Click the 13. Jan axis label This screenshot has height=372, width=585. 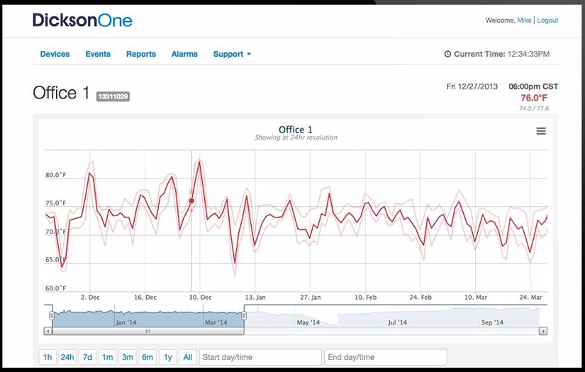(x=255, y=298)
